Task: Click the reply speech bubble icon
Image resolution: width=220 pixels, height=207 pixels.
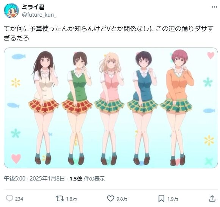Action: tap(9, 198)
